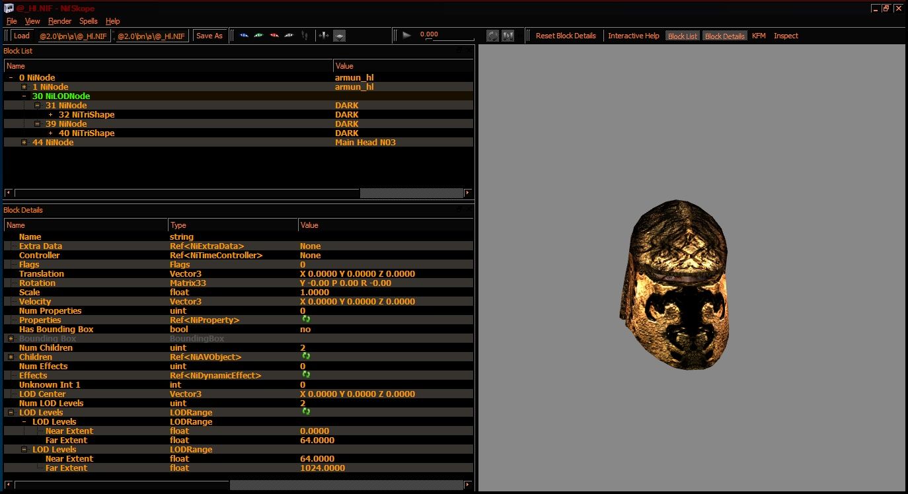Click the loop animation icon
This screenshot has width=908, height=494.
(x=493, y=36)
